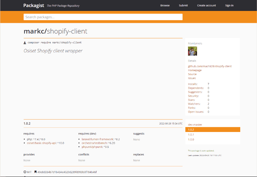Click the Search packages input field

click(103, 17)
